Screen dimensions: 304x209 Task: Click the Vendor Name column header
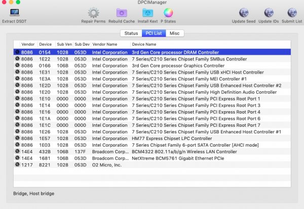tap(105, 44)
